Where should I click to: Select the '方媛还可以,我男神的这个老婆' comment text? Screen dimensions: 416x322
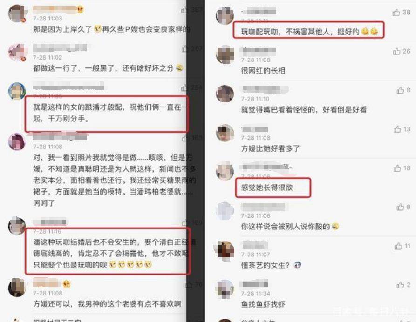pos(107,304)
